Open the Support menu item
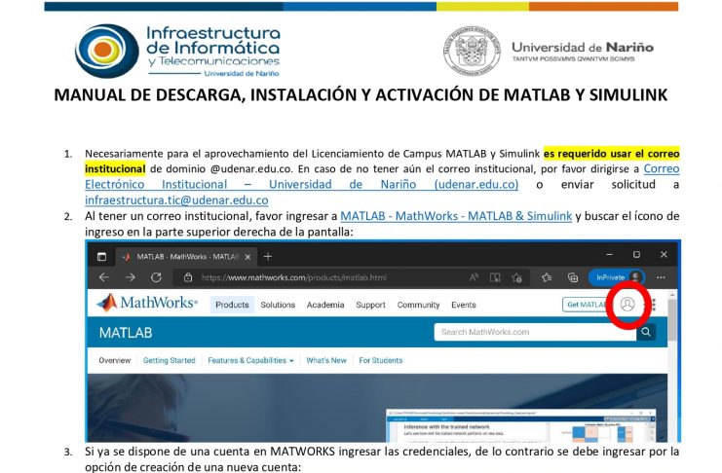The image size is (722, 473). click(370, 305)
